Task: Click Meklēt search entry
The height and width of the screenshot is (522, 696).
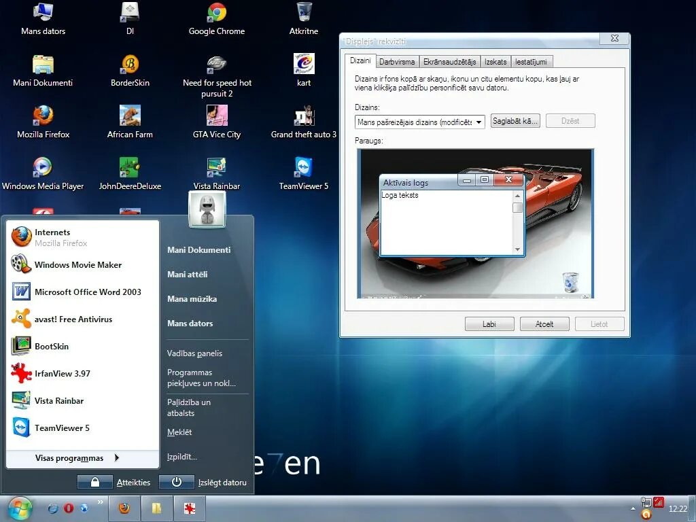Action: click(179, 432)
